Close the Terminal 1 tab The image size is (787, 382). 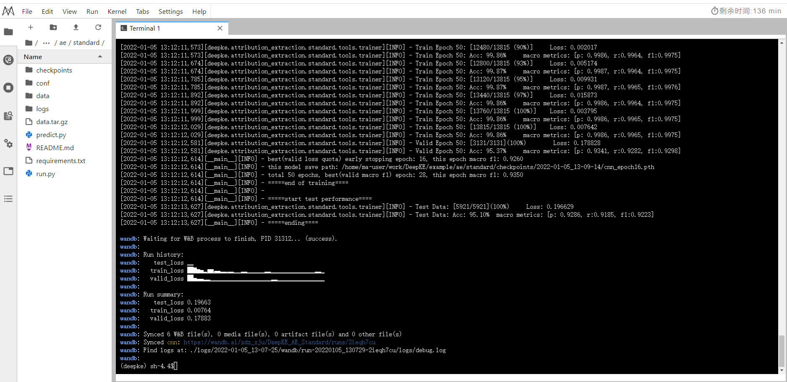point(220,28)
